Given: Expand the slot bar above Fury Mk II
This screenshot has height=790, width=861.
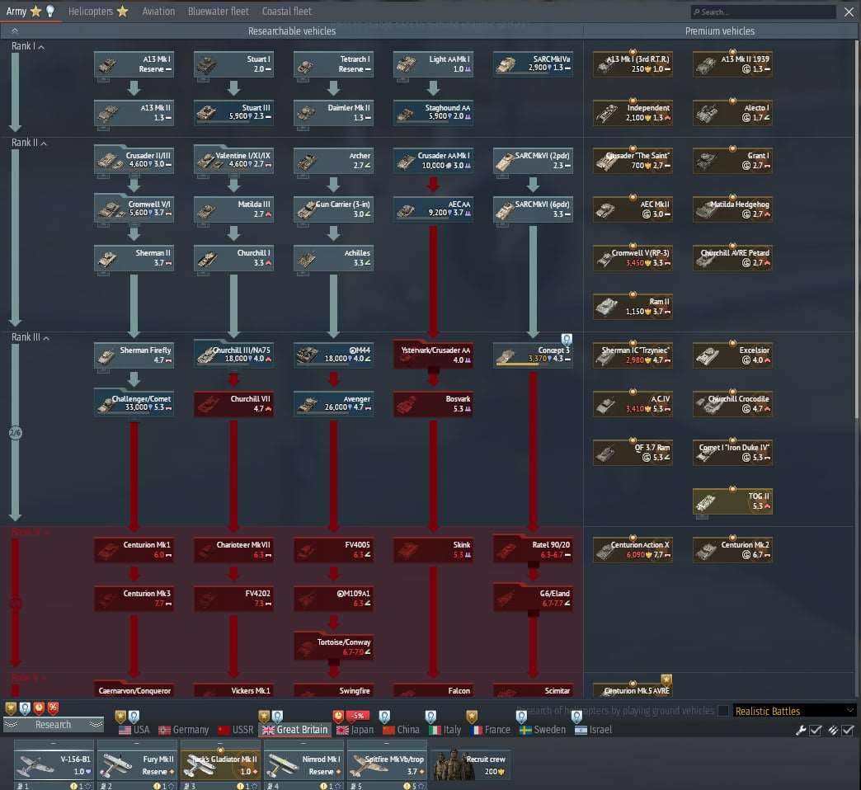Looking at the screenshot, I should pyautogui.click(x=137, y=742).
